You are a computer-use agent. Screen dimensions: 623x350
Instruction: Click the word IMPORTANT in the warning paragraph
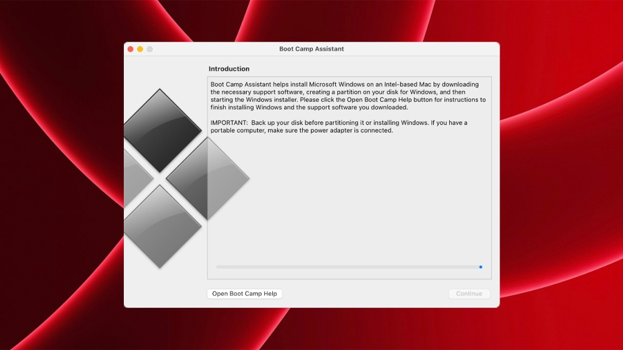click(228, 123)
